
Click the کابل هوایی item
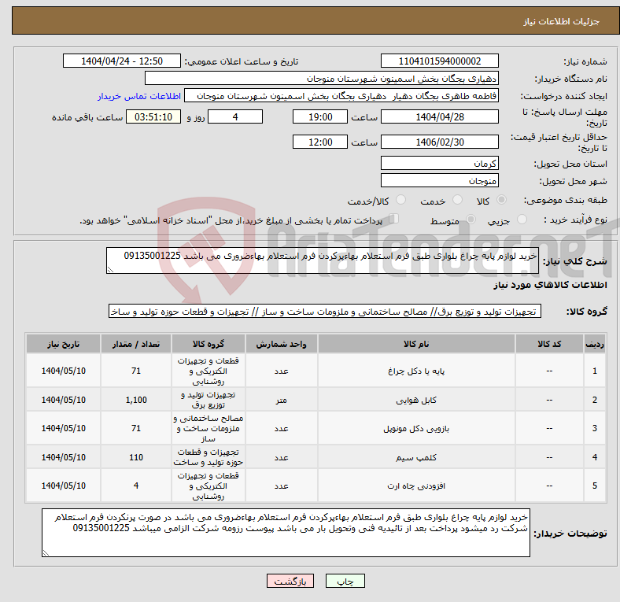[416, 400]
